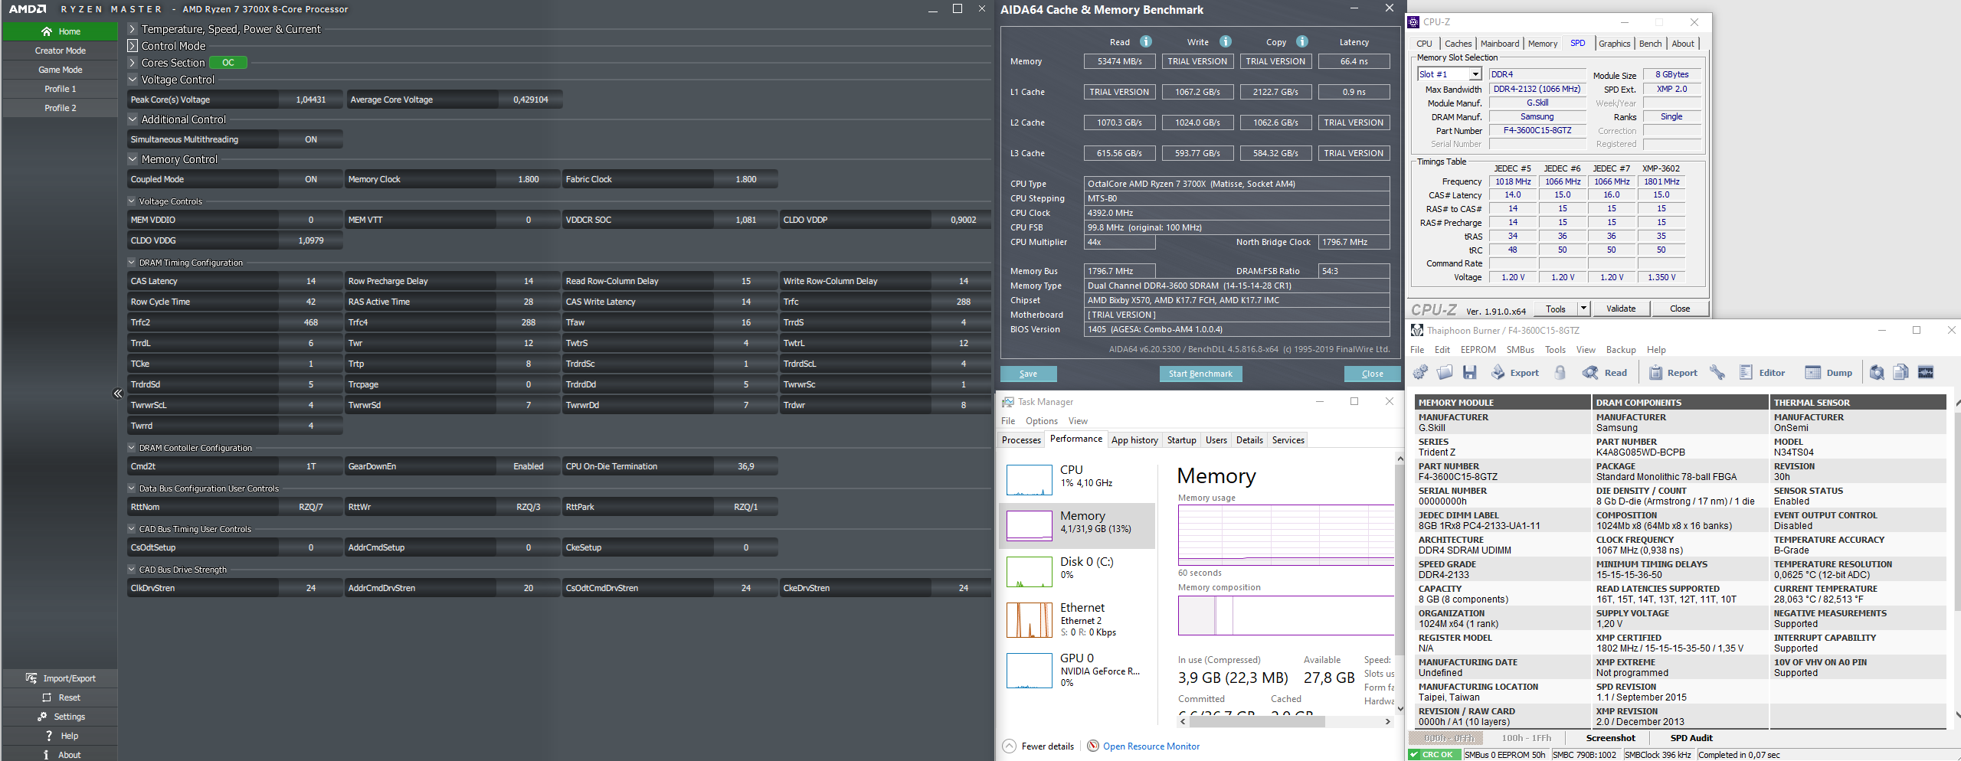Collapse the Memory Control section
The image size is (1961, 761).
(133, 159)
